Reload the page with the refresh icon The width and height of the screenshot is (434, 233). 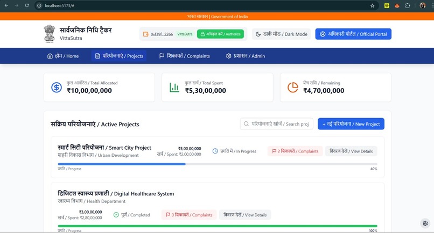click(x=27, y=5)
